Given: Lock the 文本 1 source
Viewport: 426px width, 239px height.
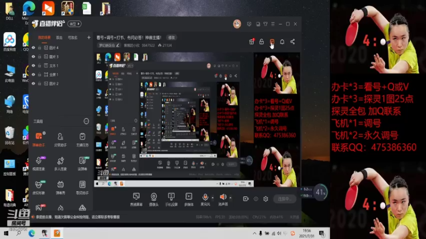Looking at the screenshot, I should 39,65.
